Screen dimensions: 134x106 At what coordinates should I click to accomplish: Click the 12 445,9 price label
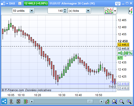coord(123,49)
